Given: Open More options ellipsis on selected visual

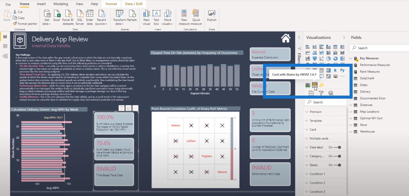Looking at the screenshot, I should click(136, 108).
